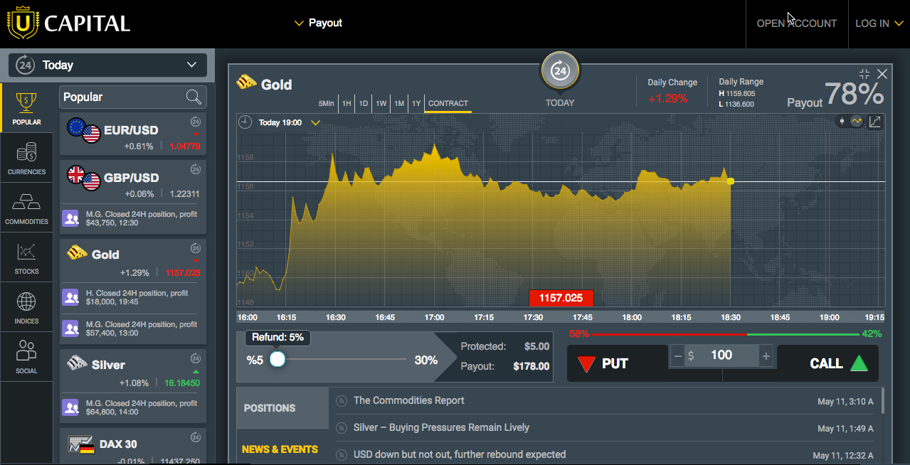Expand the Payout dropdown in top bar
The height and width of the screenshot is (465, 910).
coord(318,23)
